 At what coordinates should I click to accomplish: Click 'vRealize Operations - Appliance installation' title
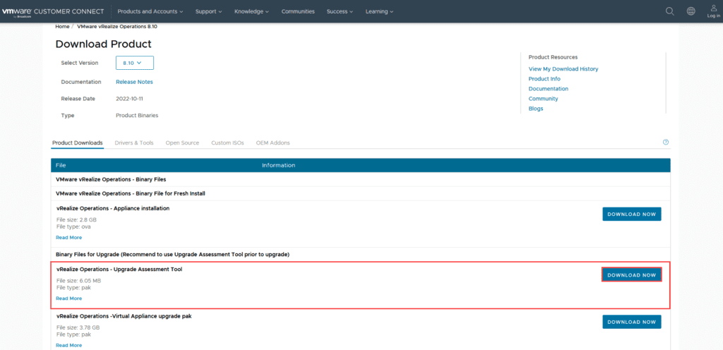pos(113,208)
